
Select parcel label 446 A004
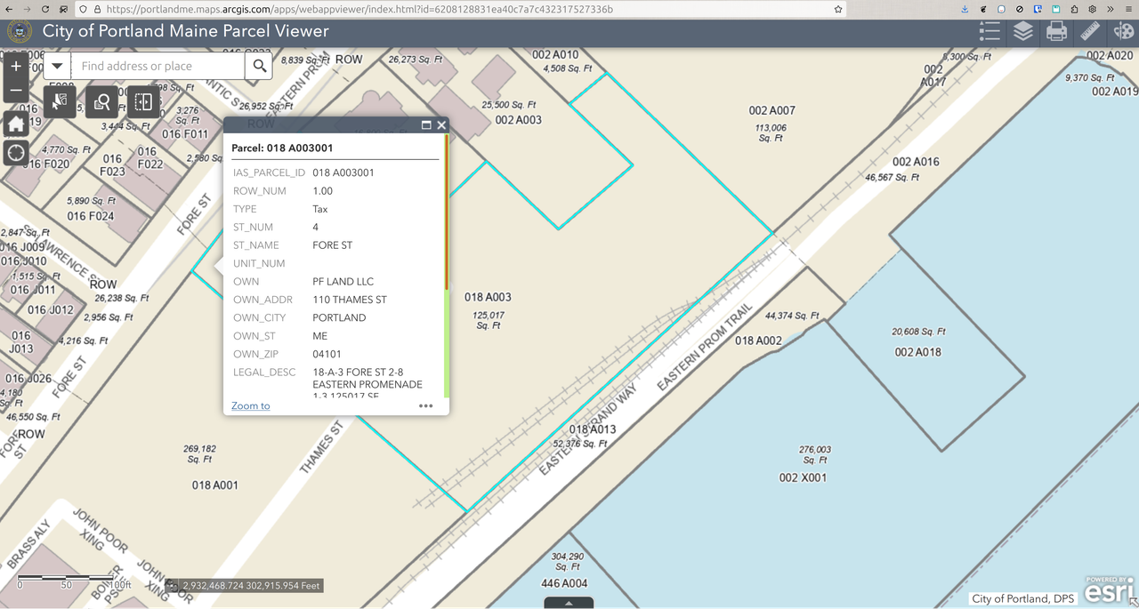coord(565,583)
